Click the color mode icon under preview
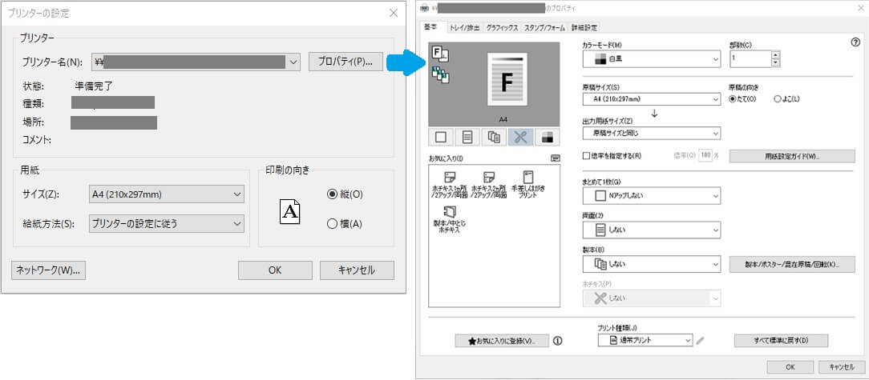 (x=546, y=137)
